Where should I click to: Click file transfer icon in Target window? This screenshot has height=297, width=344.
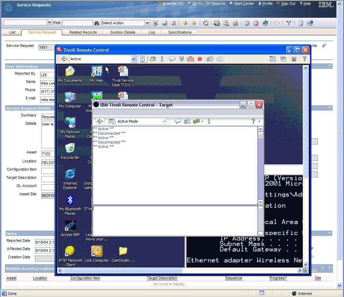(x=187, y=121)
